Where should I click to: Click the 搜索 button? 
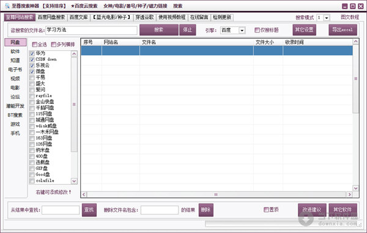158,30
